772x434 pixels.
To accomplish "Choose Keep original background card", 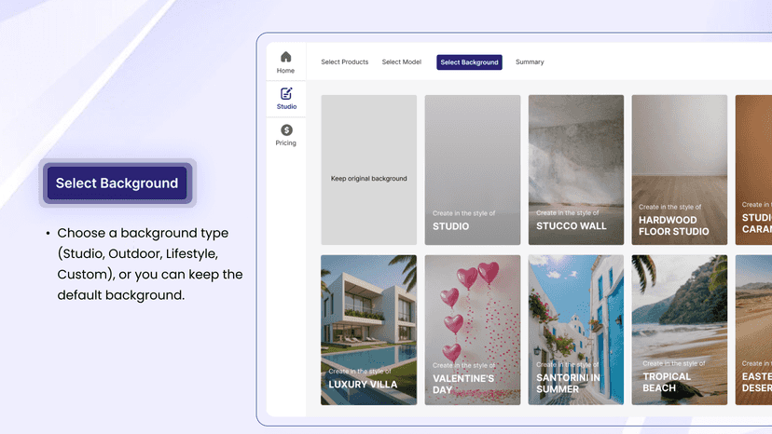I will pos(369,170).
